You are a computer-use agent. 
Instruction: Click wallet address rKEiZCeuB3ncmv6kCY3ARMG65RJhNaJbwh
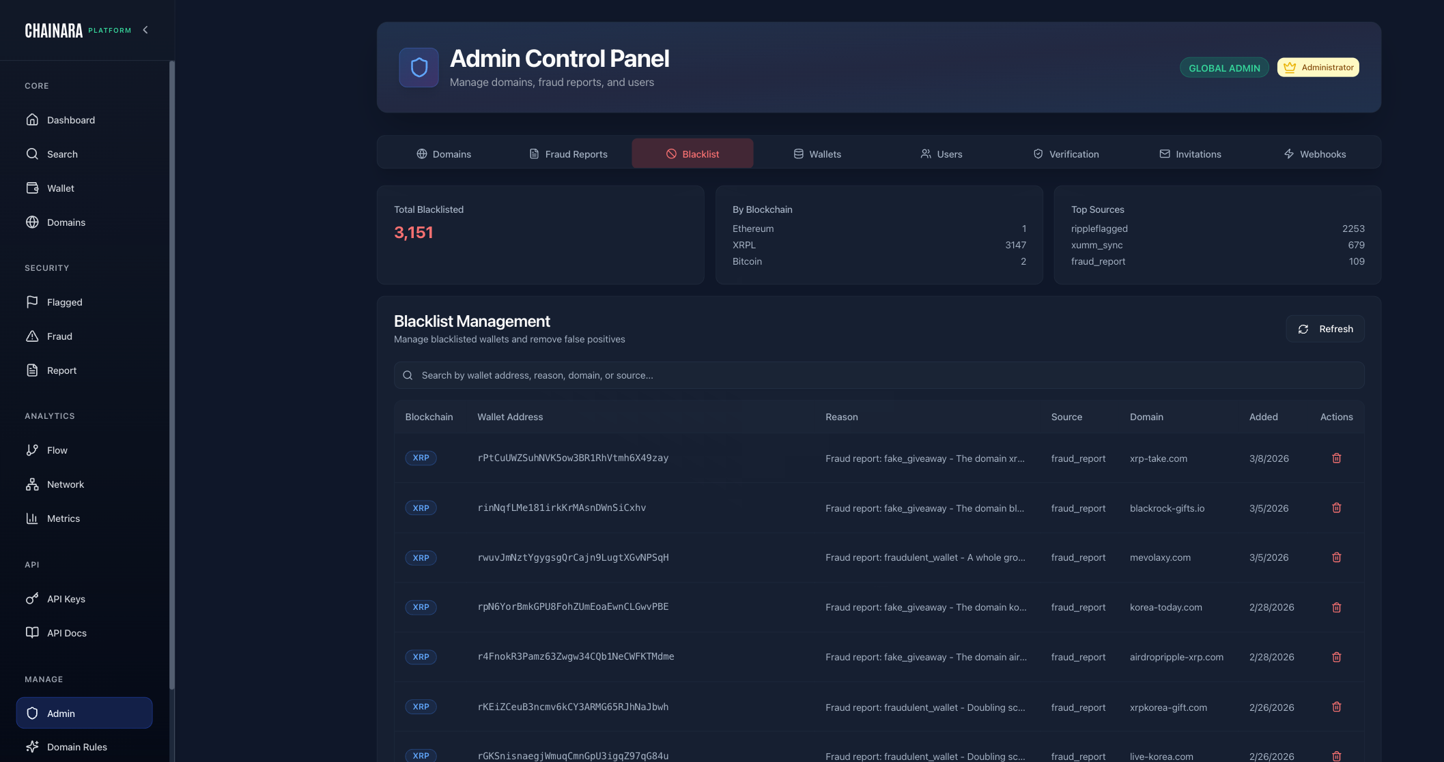pyautogui.click(x=573, y=707)
